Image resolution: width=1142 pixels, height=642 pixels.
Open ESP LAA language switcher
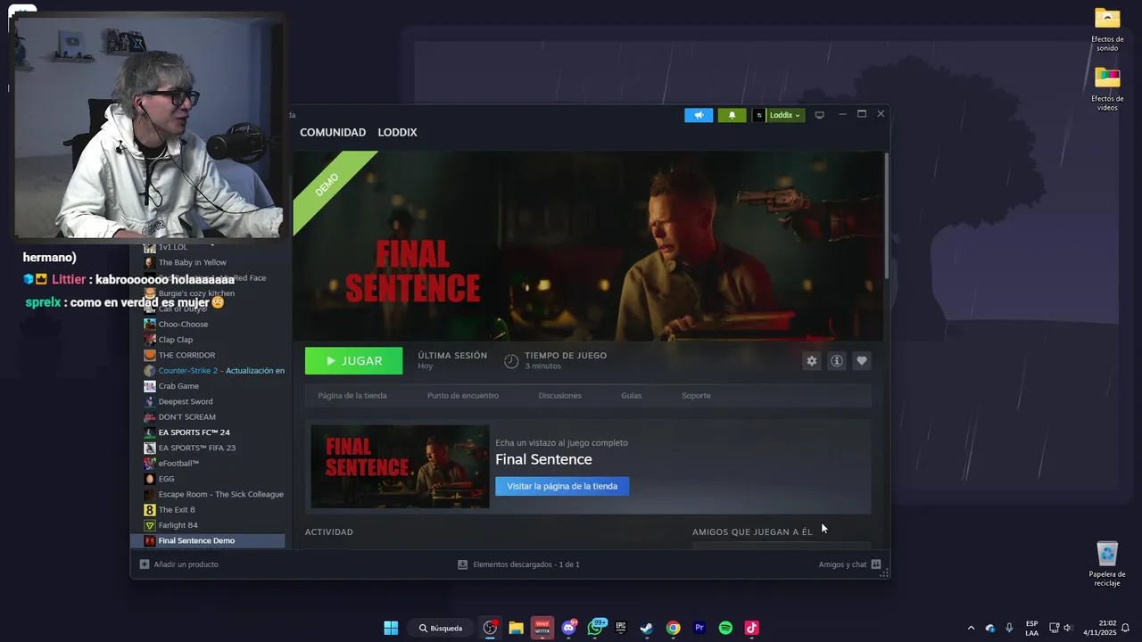(x=1031, y=628)
